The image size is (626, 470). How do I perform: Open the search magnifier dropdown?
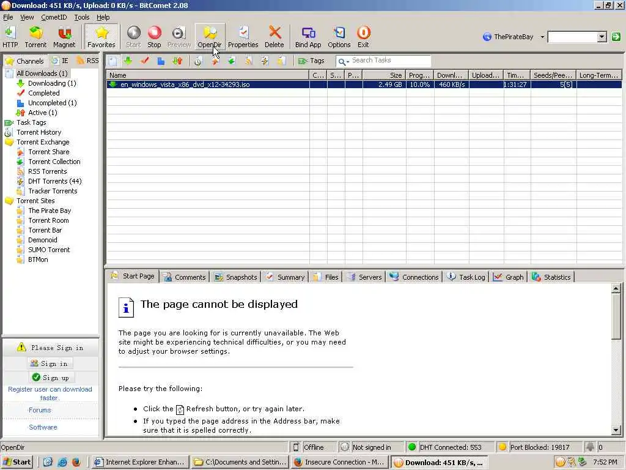[x=344, y=61]
